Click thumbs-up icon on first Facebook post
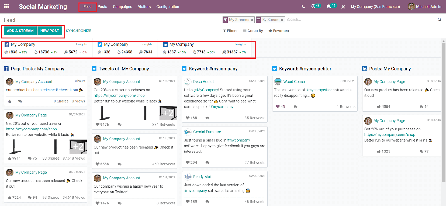The width and height of the screenshot is (446, 206). click(x=9, y=101)
